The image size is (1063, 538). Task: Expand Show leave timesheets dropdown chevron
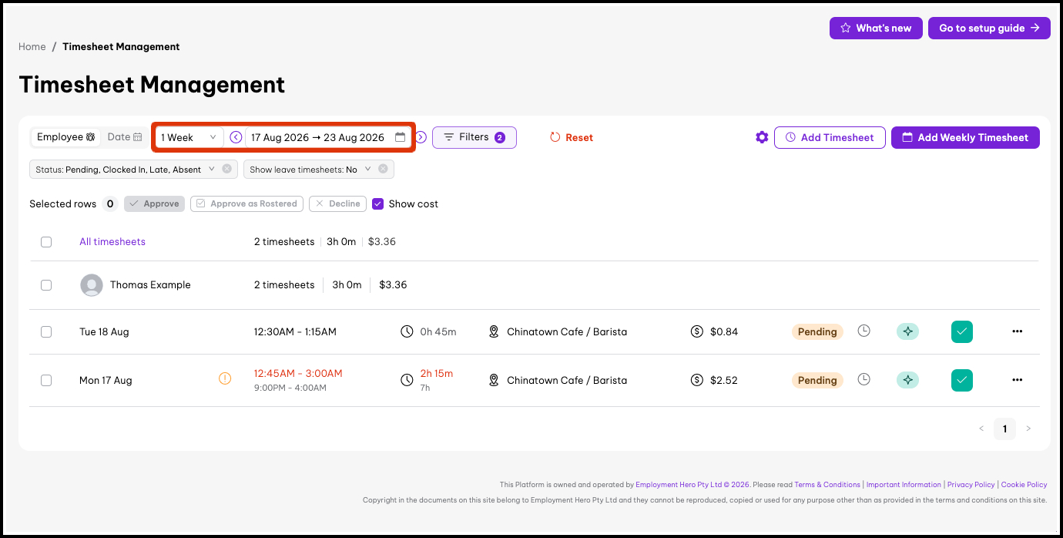pyautogui.click(x=367, y=169)
